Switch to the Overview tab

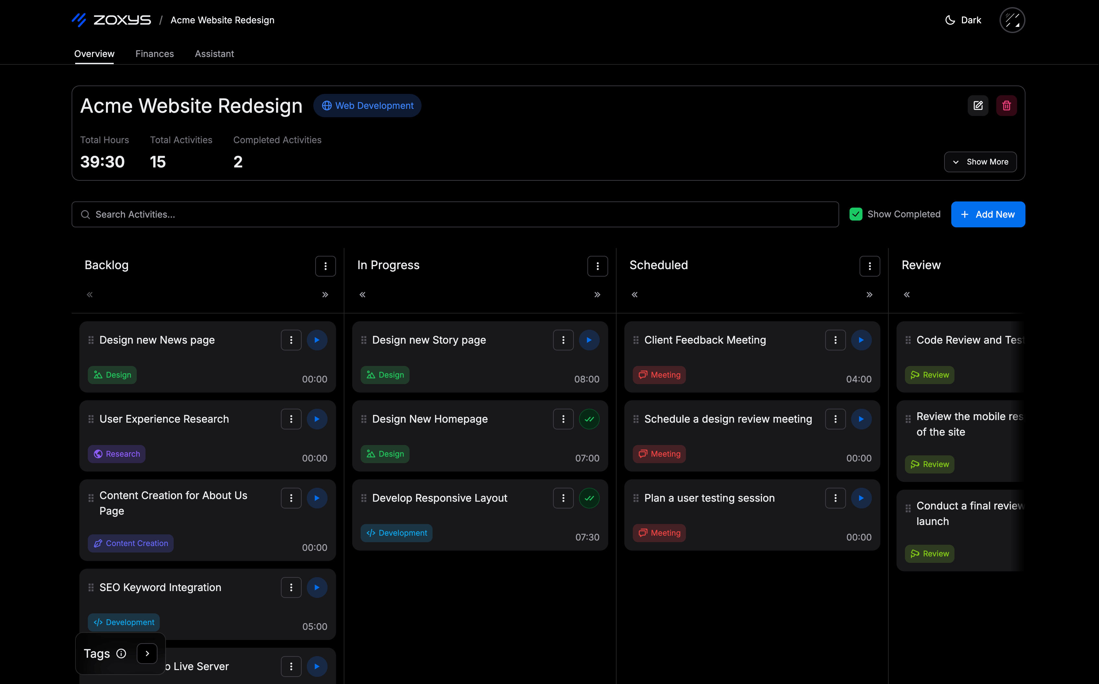pyautogui.click(x=94, y=53)
